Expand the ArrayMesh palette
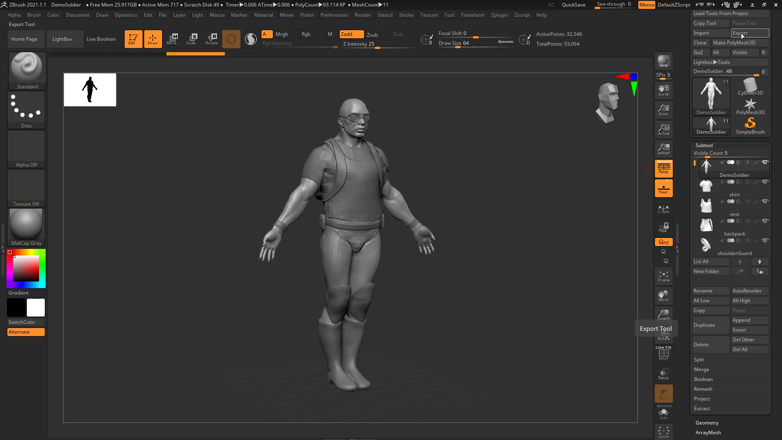Screen dimensions: 782x440 pos(708,433)
